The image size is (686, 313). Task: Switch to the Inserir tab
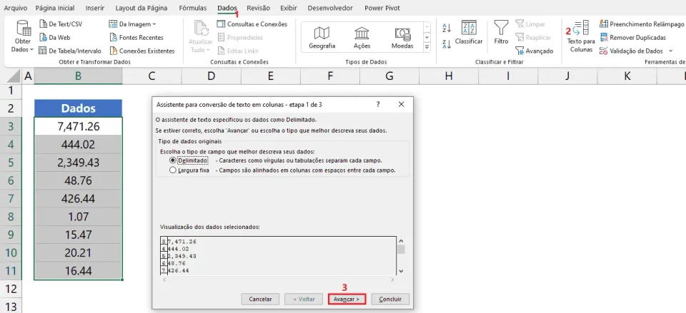point(95,8)
